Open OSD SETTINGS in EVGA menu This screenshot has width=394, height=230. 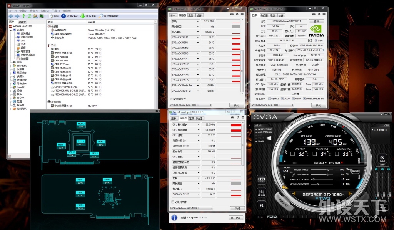[265, 132]
